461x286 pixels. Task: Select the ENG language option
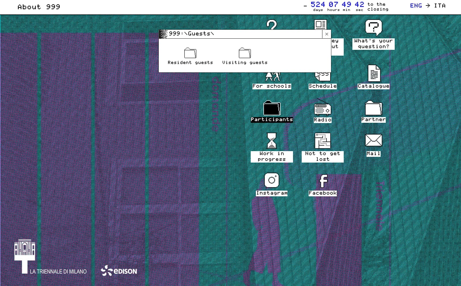pos(416,5)
